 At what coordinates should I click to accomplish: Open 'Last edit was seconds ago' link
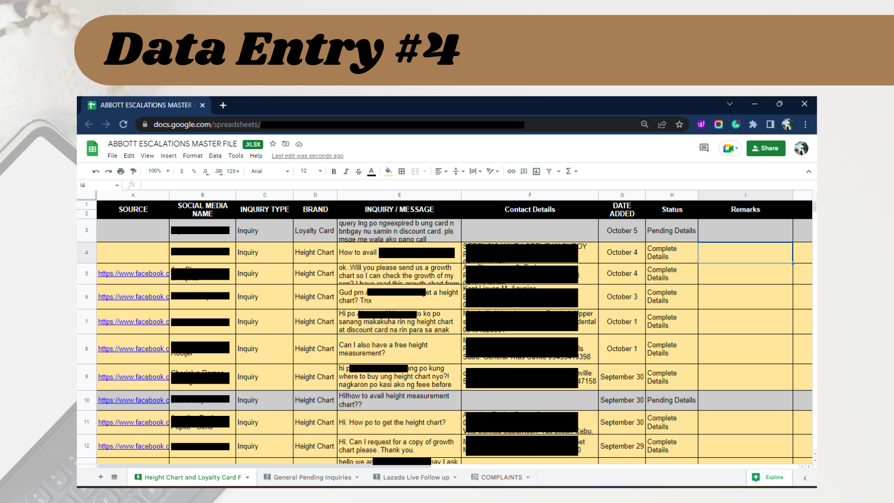307,156
